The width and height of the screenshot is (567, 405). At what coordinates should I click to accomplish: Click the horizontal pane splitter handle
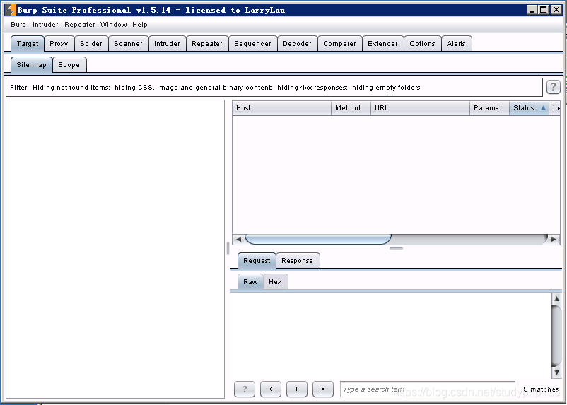[397, 248]
